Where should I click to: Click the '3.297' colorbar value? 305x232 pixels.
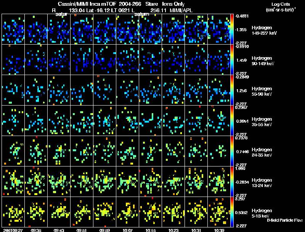click(x=240, y=199)
